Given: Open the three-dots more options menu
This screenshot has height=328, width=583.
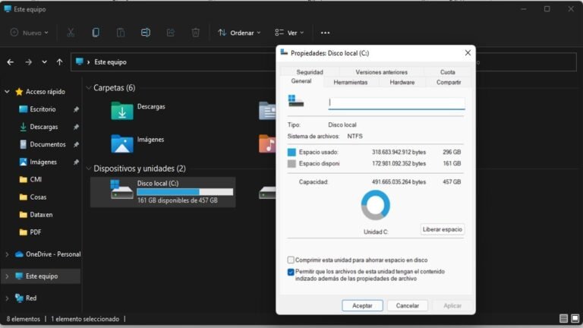Looking at the screenshot, I should [x=325, y=33].
